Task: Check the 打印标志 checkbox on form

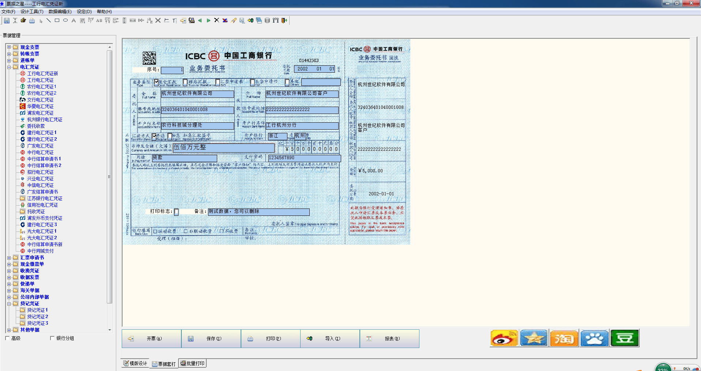Action: (176, 212)
